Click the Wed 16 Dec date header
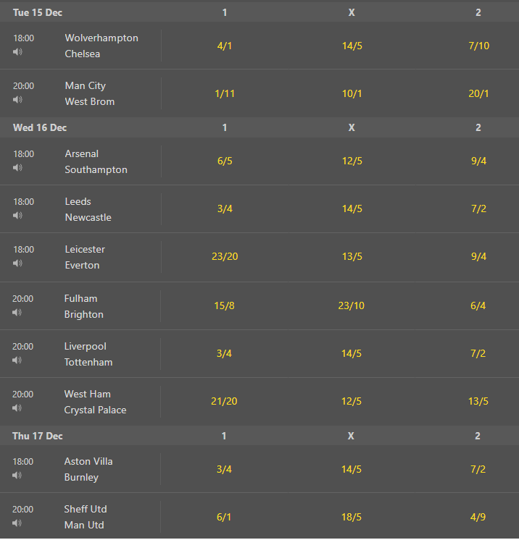 [x=40, y=128]
